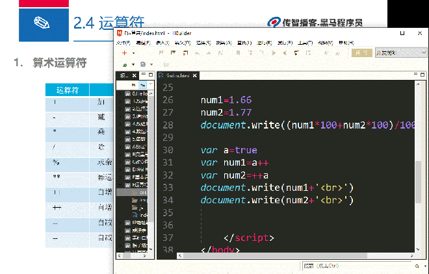
Task: Switch to the index.html editor tab
Action: point(177,76)
